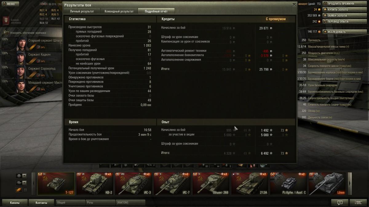The image size is (369, 207).
Task: Click Уничтожено противников statistic row
Action: pos(110,86)
